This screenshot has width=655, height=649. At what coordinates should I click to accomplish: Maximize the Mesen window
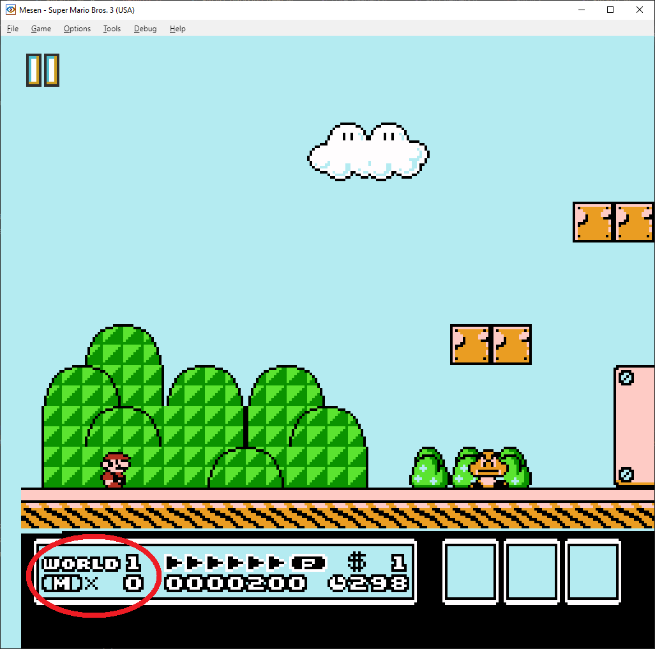tap(610, 10)
